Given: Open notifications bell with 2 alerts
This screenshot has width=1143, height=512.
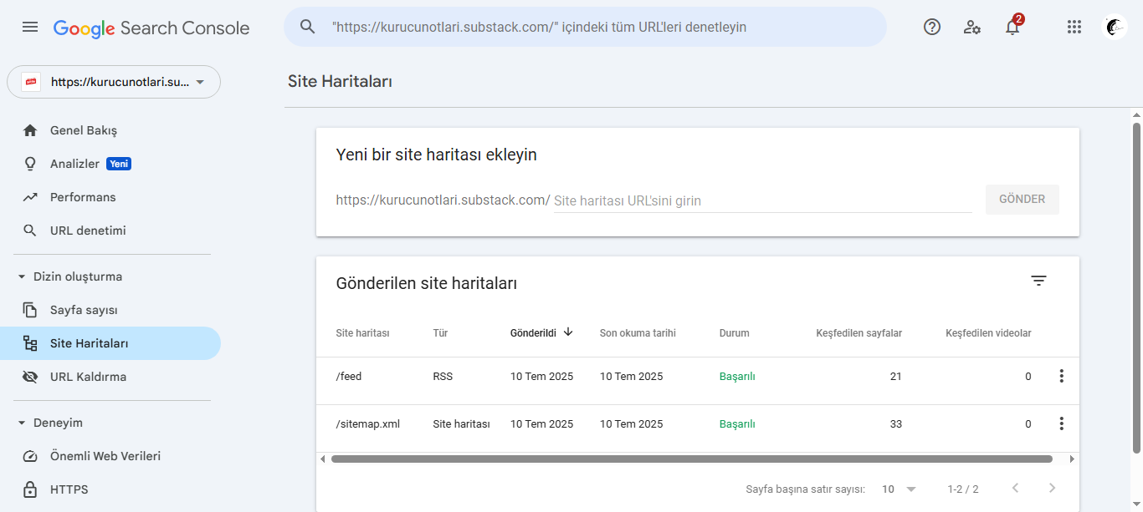Looking at the screenshot, I should [1012, 27].
